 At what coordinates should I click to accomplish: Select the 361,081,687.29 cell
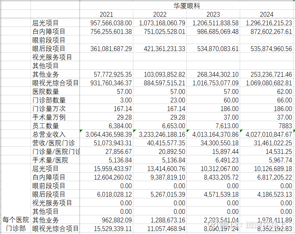pyautogui.click(x=106, y=48)
